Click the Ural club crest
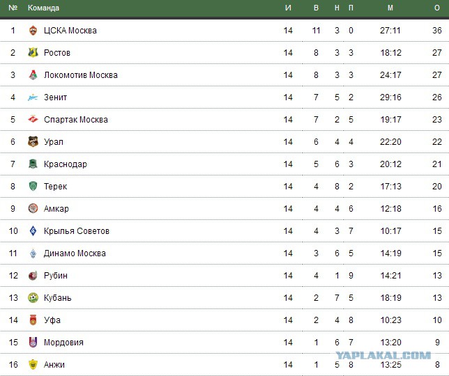 pos(33,142)
